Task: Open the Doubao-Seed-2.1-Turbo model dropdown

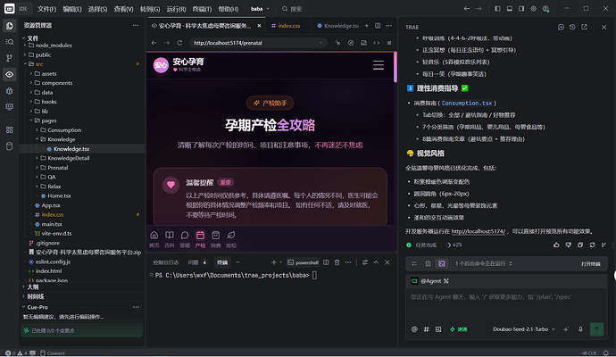Action: pos(524,329)
